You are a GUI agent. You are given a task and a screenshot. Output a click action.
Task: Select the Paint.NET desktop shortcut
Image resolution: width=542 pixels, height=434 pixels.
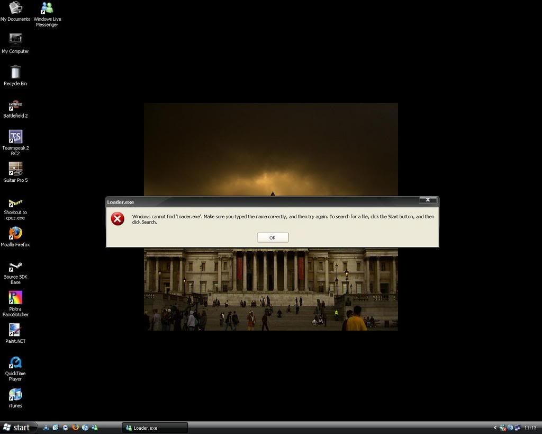(15, 330)
